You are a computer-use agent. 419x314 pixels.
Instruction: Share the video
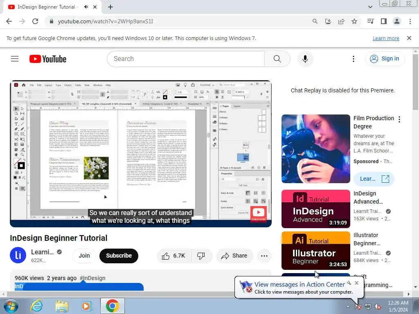tap(234, 256)
